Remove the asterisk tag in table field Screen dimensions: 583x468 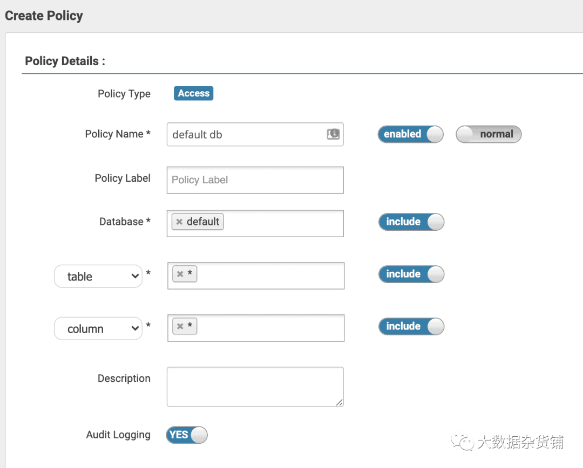[x=180, y=274]
